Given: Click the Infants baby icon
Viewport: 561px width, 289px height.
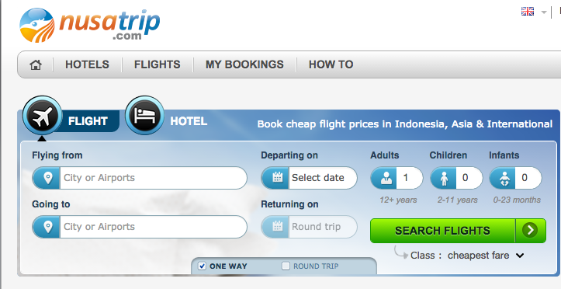Looking at the screenshot, I should pyautogui.click(x=504, y=178).
